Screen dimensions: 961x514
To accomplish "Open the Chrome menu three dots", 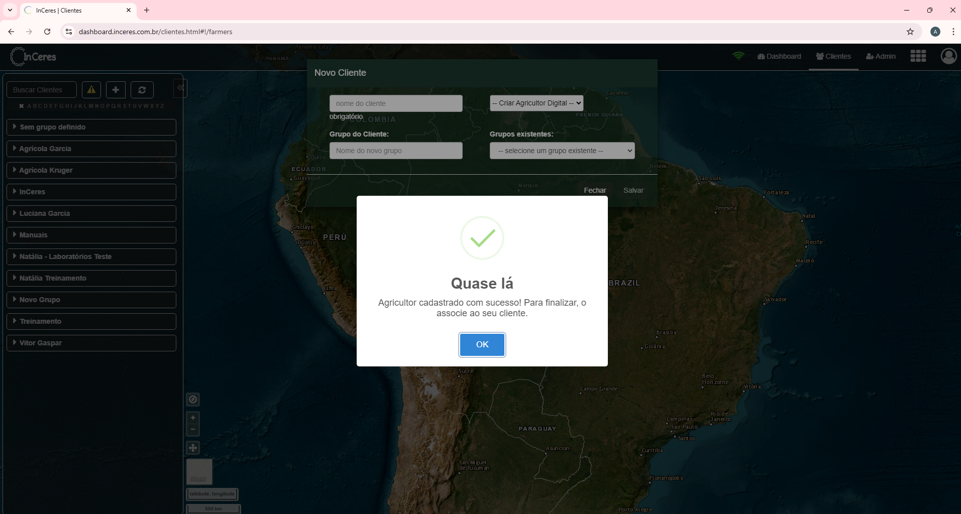I will 953,32.
